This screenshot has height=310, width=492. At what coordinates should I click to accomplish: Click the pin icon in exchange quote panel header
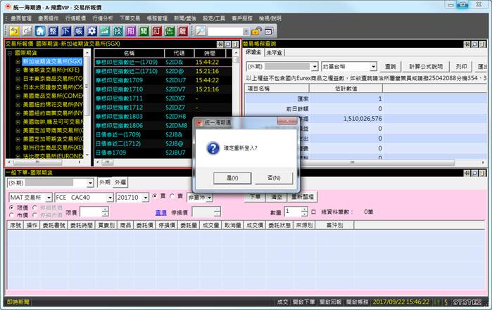(x=220, y=44)
